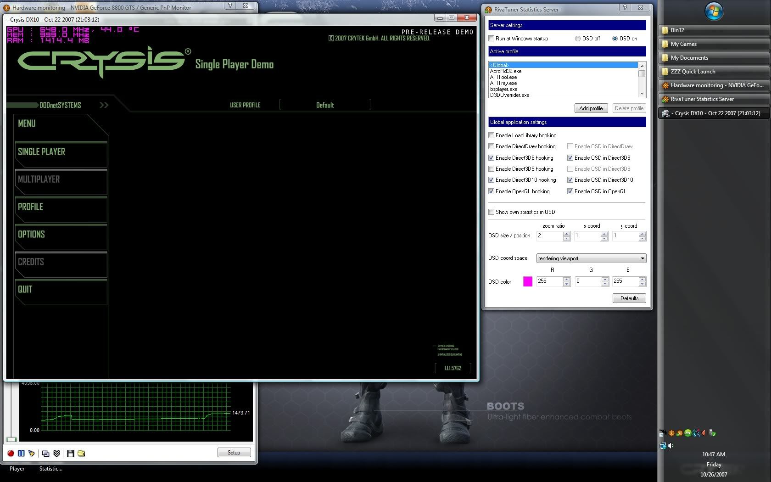Click the first orange gear RivaTuner tray icon
The height and width of the screenshot is (482, 771).
(671, 432)
